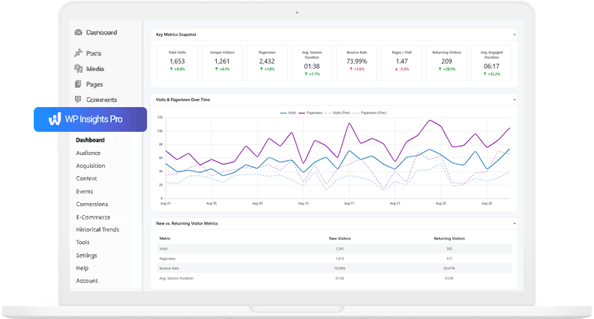Toggle the Pageviews series in chart legend
Screen dimensions: 594x319
click(x=310, y=113)
